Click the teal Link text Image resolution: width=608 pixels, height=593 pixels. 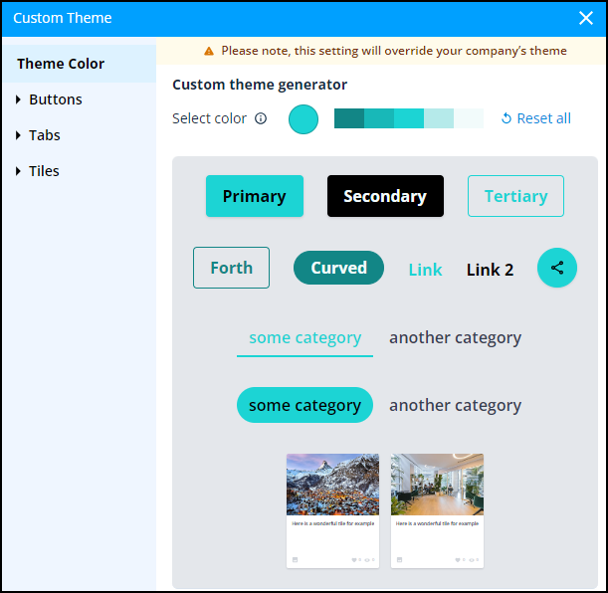pos(425,270)
